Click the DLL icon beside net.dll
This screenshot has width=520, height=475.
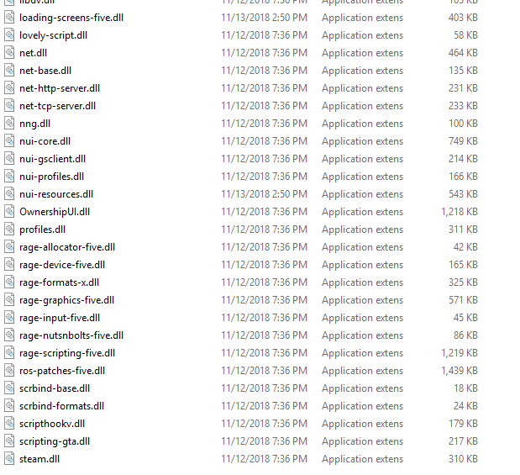pyautogui.click(x=9, y=53)
